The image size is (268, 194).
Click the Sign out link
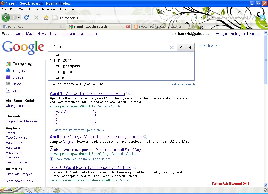[x=255, y=34]
